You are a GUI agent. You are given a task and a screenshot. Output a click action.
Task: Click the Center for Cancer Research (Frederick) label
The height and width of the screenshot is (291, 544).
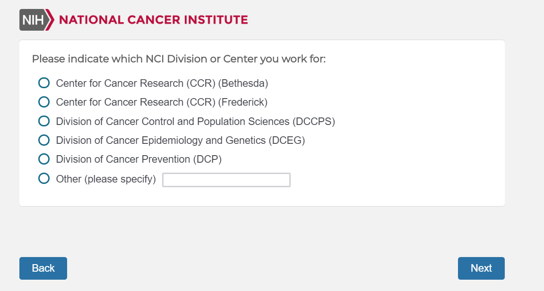click(162, 102)
